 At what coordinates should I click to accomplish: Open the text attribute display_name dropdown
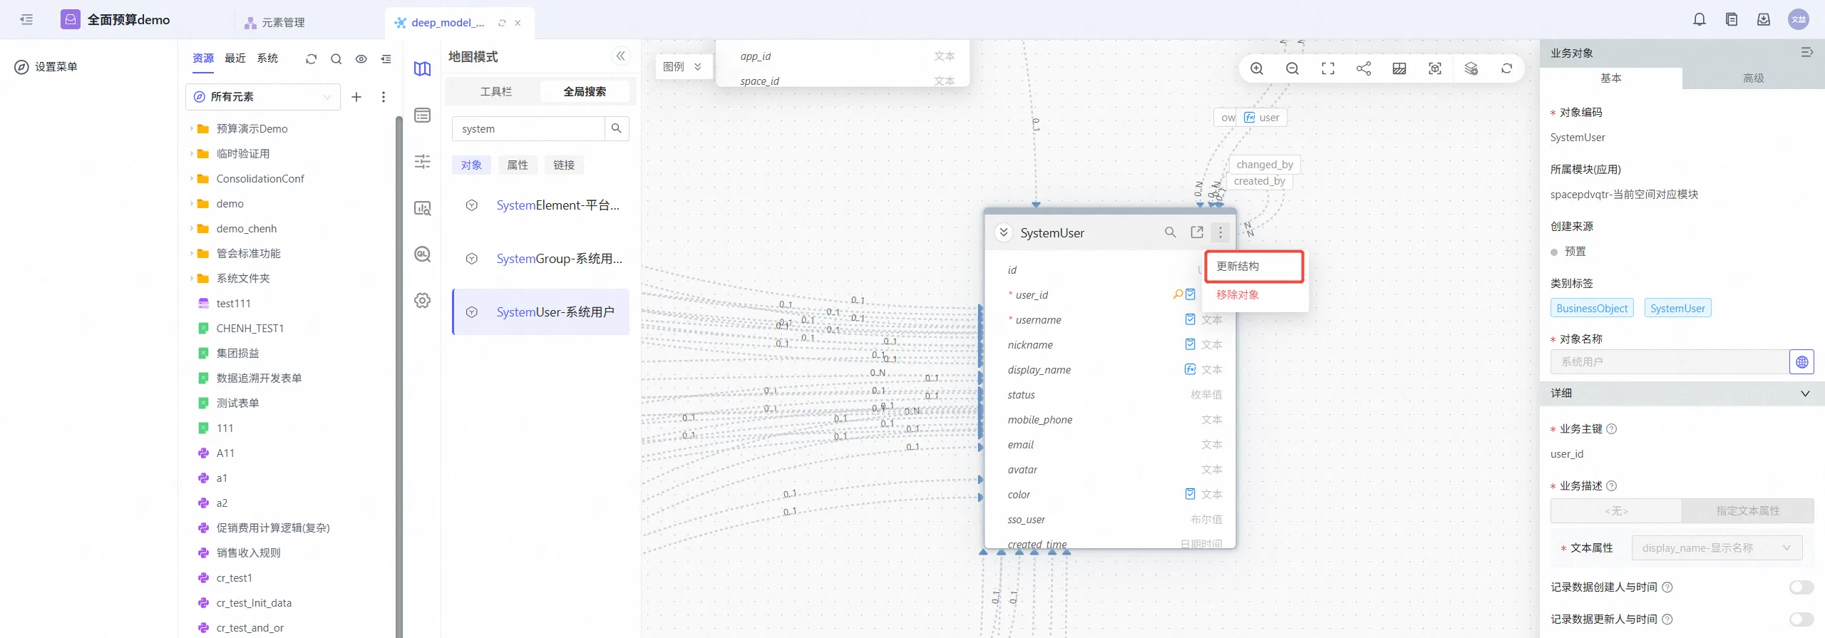coord(1717,548)
